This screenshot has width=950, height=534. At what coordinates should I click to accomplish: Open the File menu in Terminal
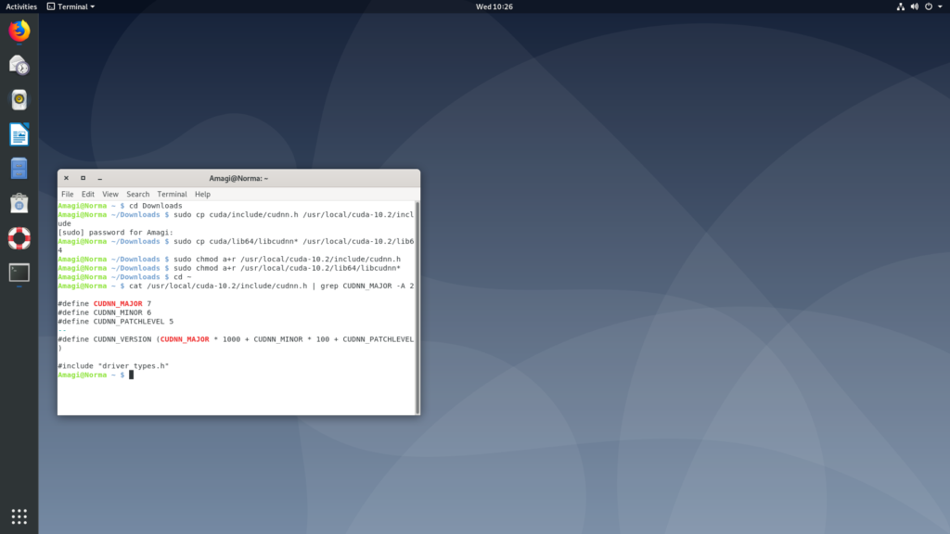coord(67,195)
